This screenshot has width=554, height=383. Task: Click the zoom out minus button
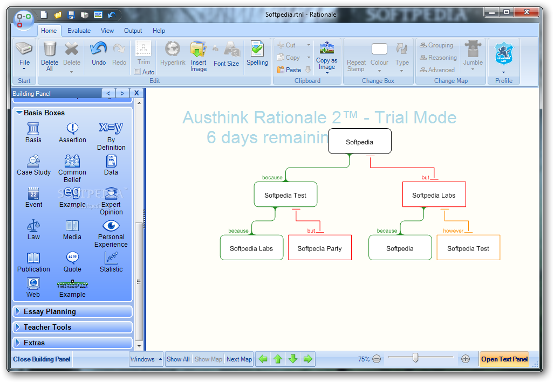coord(377,359)
